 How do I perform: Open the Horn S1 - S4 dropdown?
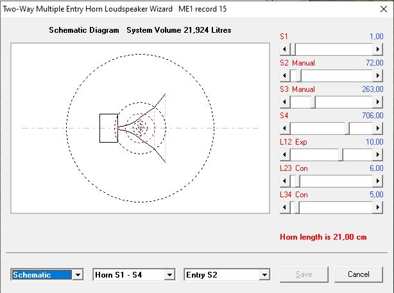tap(169, 275)
